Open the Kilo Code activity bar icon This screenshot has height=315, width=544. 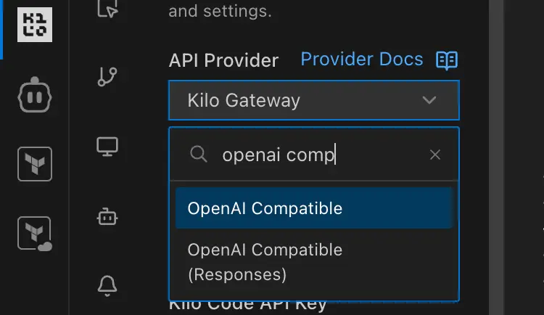tap(35, 25)
